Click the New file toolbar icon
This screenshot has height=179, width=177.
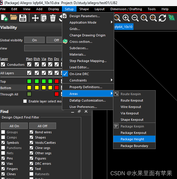4,18
